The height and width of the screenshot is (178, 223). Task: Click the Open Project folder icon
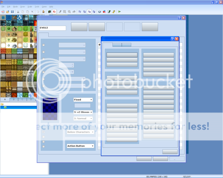(8, 12)
